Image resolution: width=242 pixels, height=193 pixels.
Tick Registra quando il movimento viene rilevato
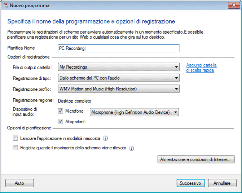point(15,148)
